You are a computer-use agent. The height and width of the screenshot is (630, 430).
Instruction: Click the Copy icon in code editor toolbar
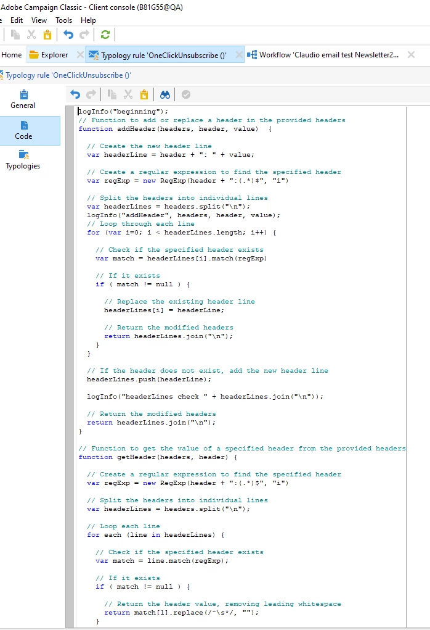coord(112,94)
